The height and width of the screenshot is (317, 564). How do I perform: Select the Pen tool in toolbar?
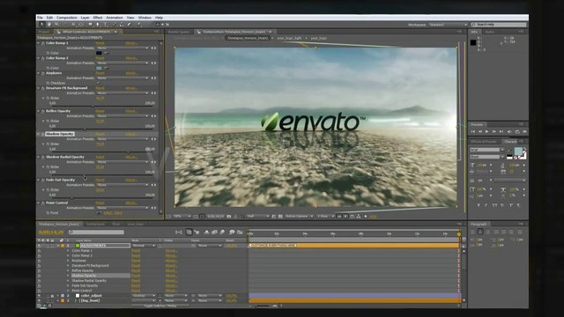point(98,25)
